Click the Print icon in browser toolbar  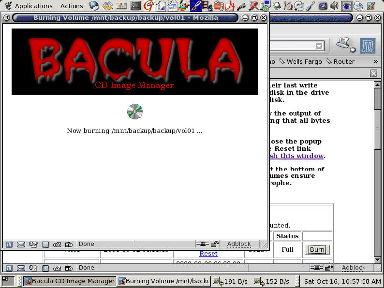tap(344, 43)
